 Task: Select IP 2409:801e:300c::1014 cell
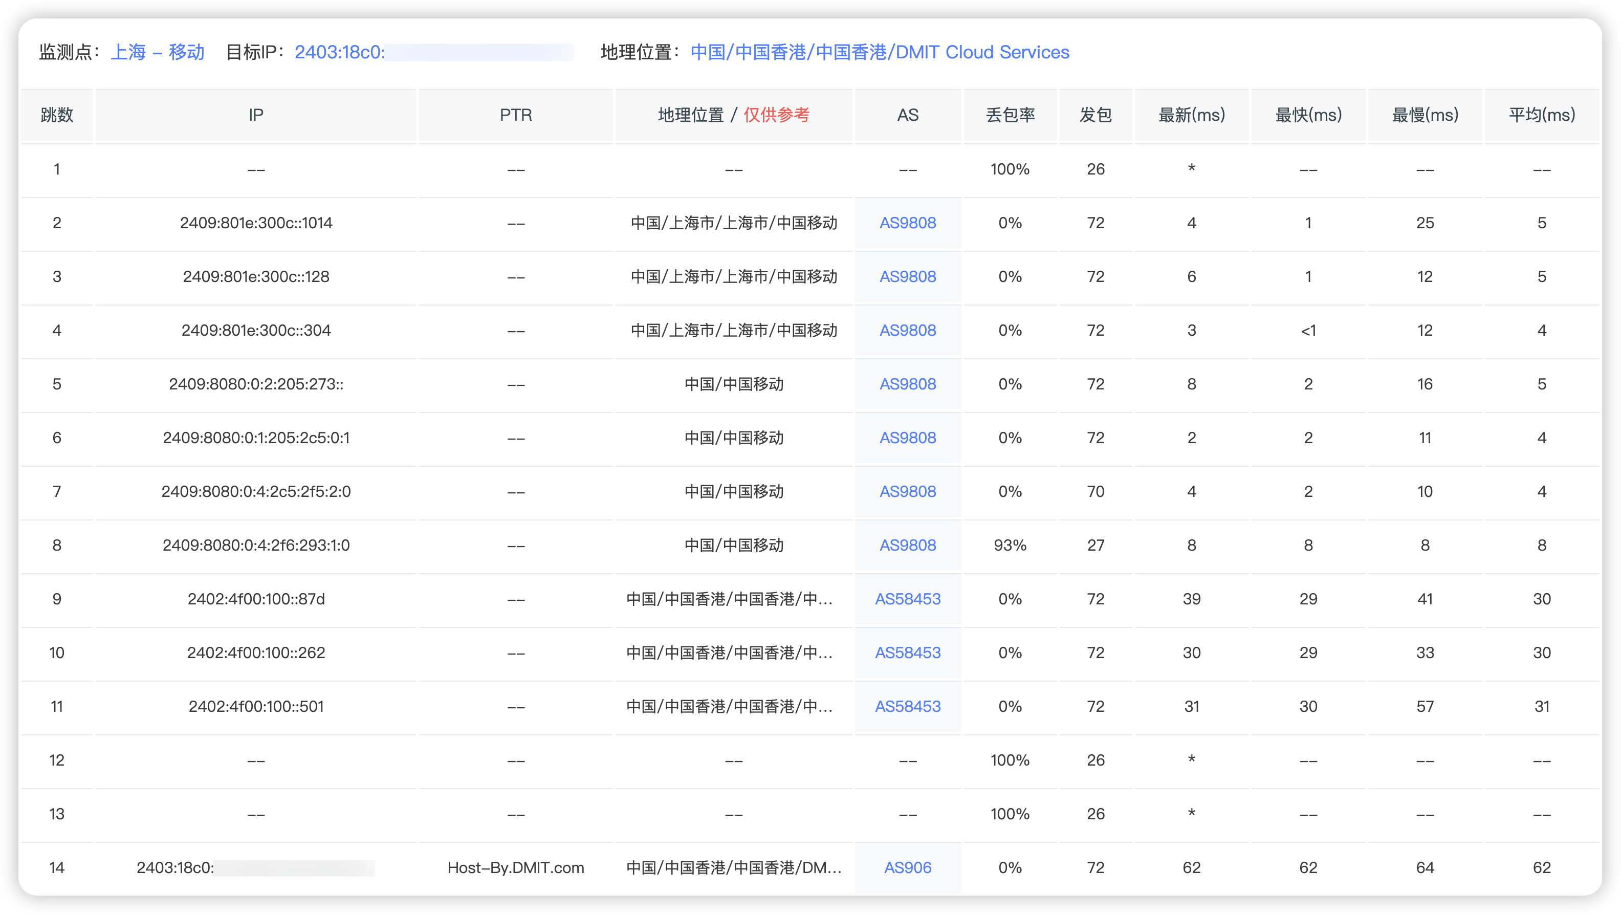coord(255,223)
